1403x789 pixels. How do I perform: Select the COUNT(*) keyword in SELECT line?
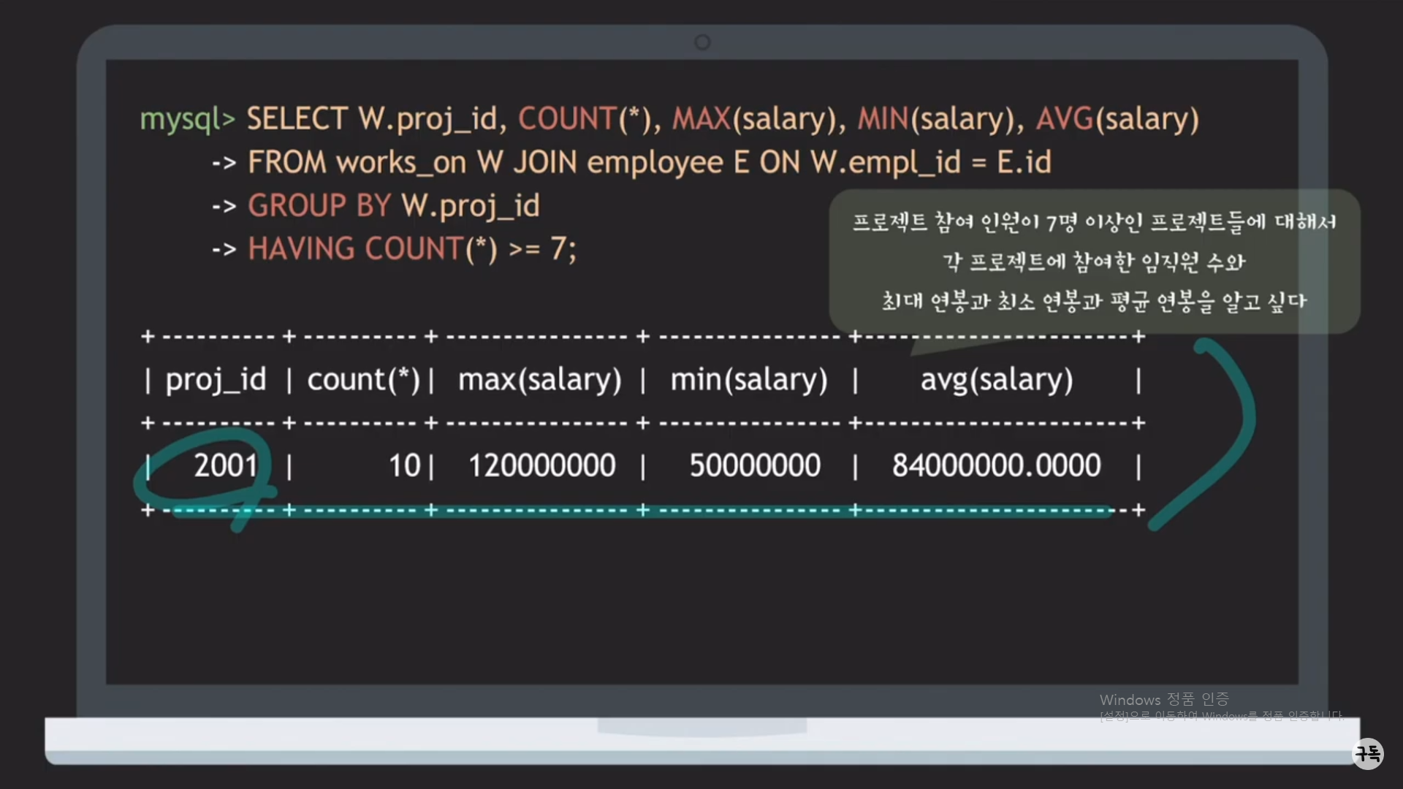click(x=583, y=119)
